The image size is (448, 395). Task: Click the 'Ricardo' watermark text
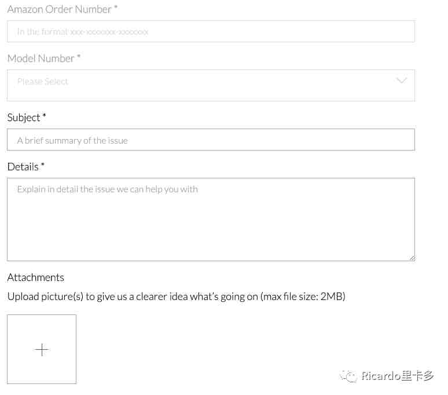pyautogui.click(x=381, y=376)
